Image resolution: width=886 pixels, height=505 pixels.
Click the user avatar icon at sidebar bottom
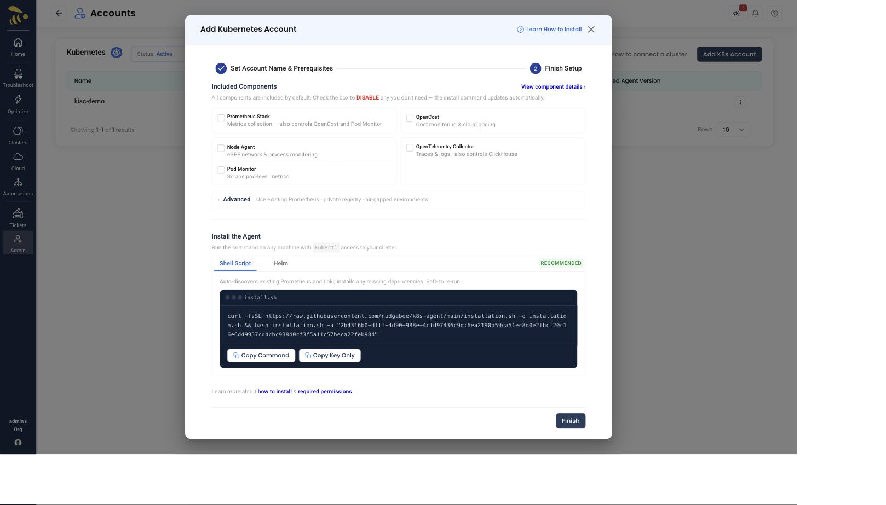(x=18, y=442)
